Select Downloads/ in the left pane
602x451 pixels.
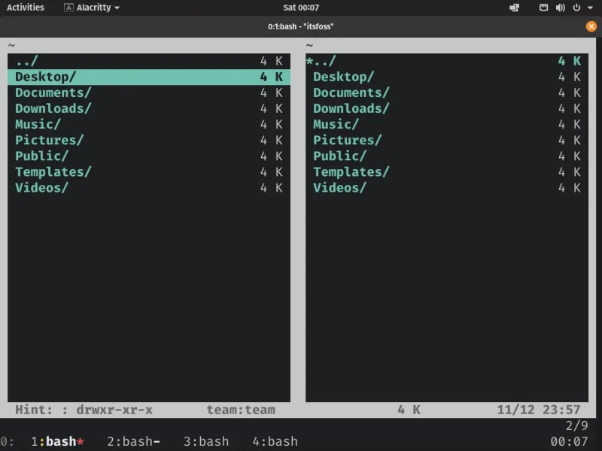[x=53, y=108]
